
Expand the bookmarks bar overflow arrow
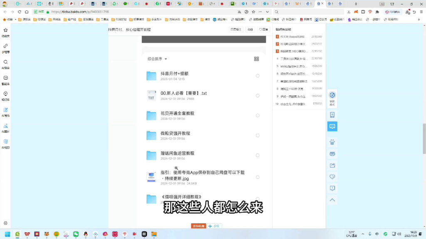[419, 19]
